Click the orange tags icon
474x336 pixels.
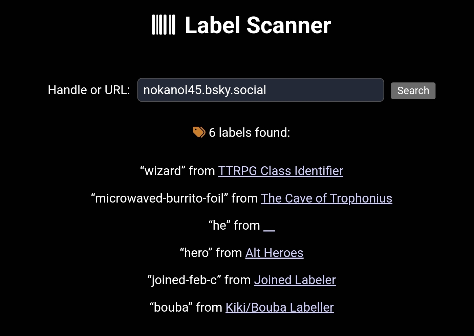click(x=199, y=132)
